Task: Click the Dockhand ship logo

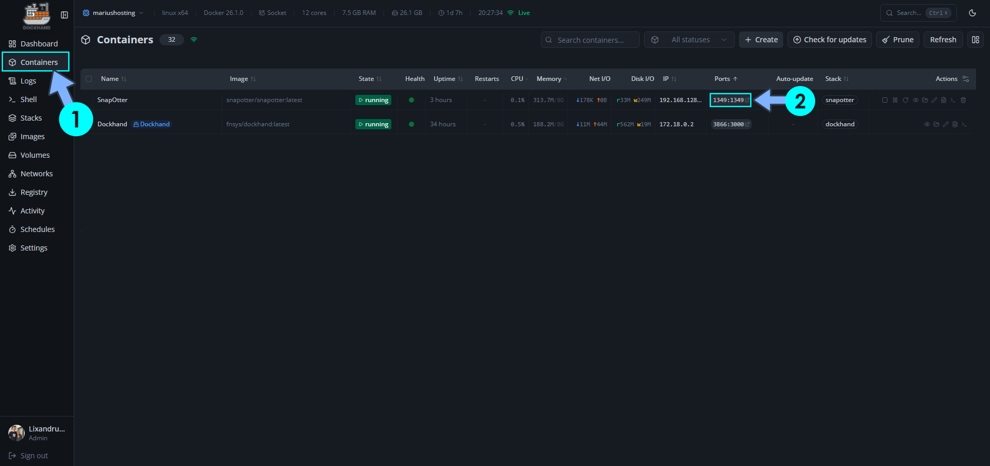Action: 37,15
